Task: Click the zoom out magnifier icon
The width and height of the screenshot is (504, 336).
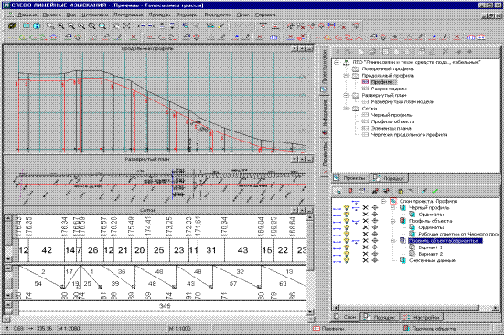Action: 71,26
